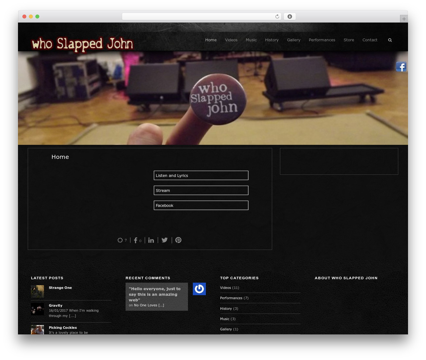Click the Who Slapped John logo
Viewport: 426px width, 360px height.
tap(82, 44)
